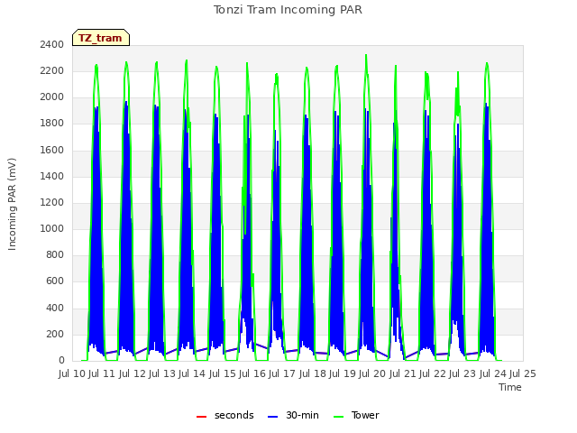This screenshot has width=577, height=433.
Task: Click the Jul 22 x-axis label
Action: click(x=433, y=374)
